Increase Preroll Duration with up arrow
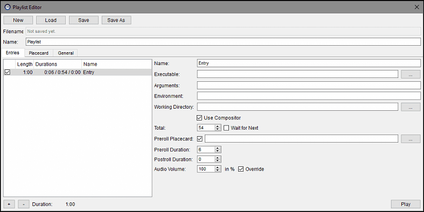 coord(218,148)
